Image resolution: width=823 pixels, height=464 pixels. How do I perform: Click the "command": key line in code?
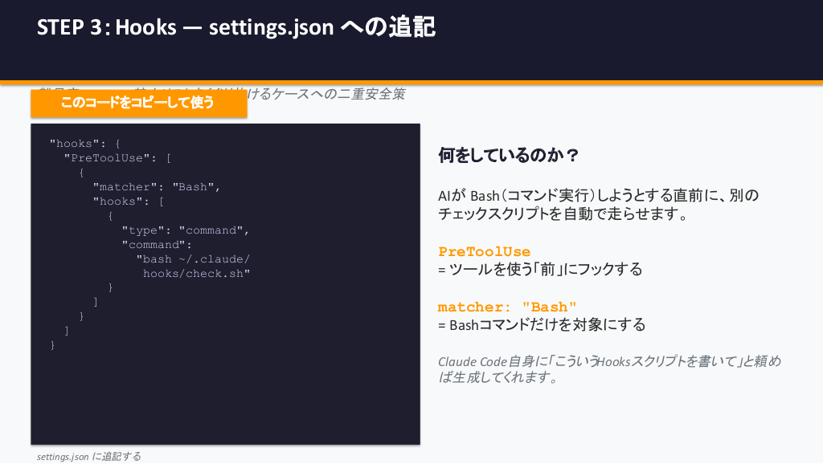pyautogui.click(x=157, y=245)
